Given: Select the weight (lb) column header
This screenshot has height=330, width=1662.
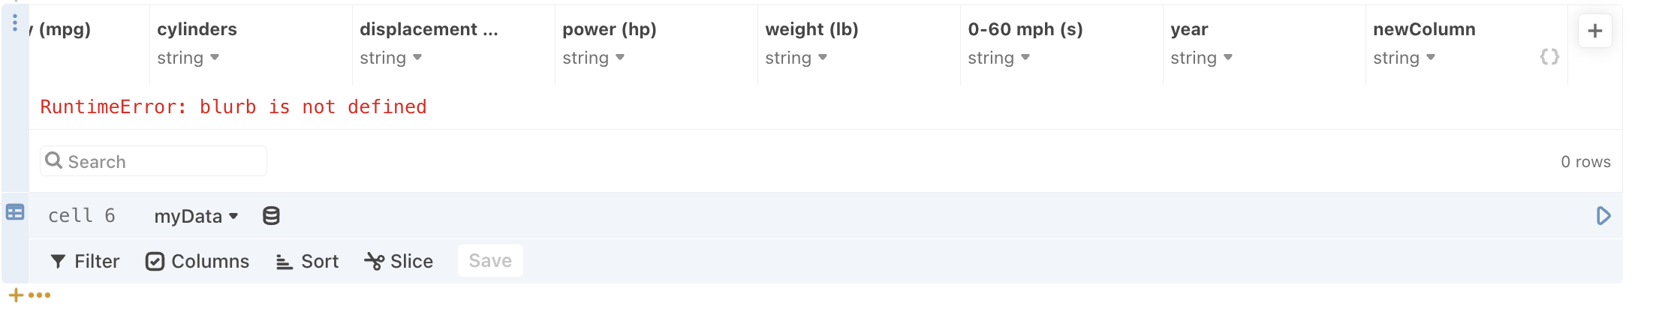Looking at the screenshot, I should point(811,29).
